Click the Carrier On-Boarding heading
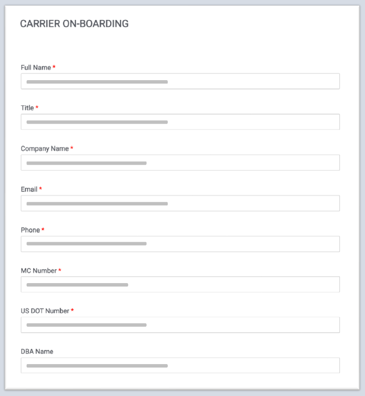Screen dimensions: 365x396 pyautogui.click(x=74, y=24)
